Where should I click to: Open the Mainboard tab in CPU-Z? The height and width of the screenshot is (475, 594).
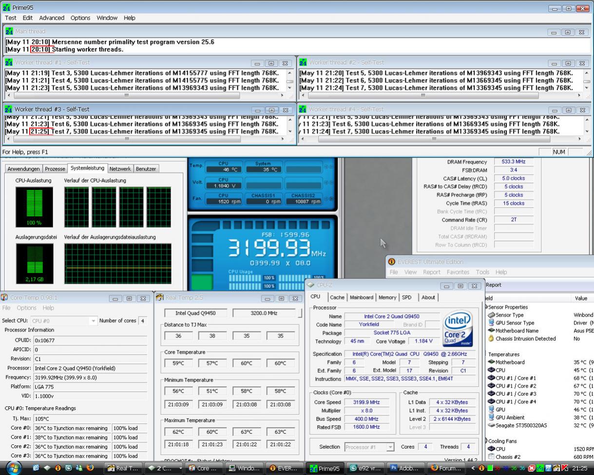click(361, 297)
